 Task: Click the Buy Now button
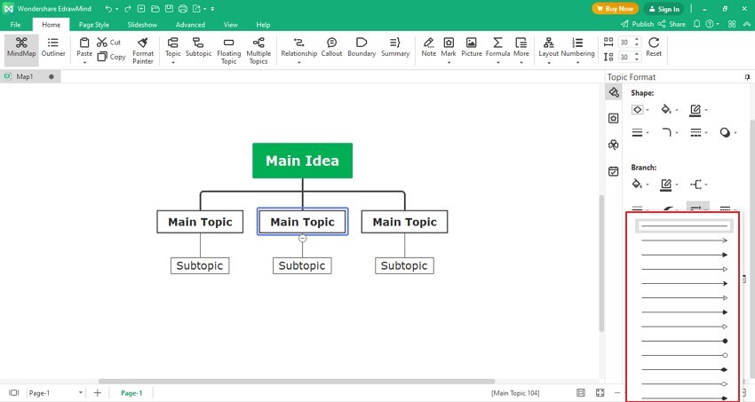point(615,9)
